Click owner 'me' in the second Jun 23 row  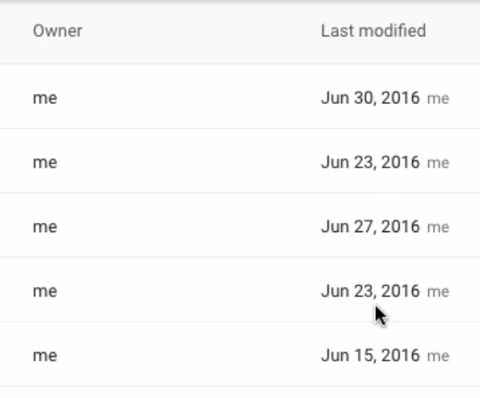click(x=45, y=292)
